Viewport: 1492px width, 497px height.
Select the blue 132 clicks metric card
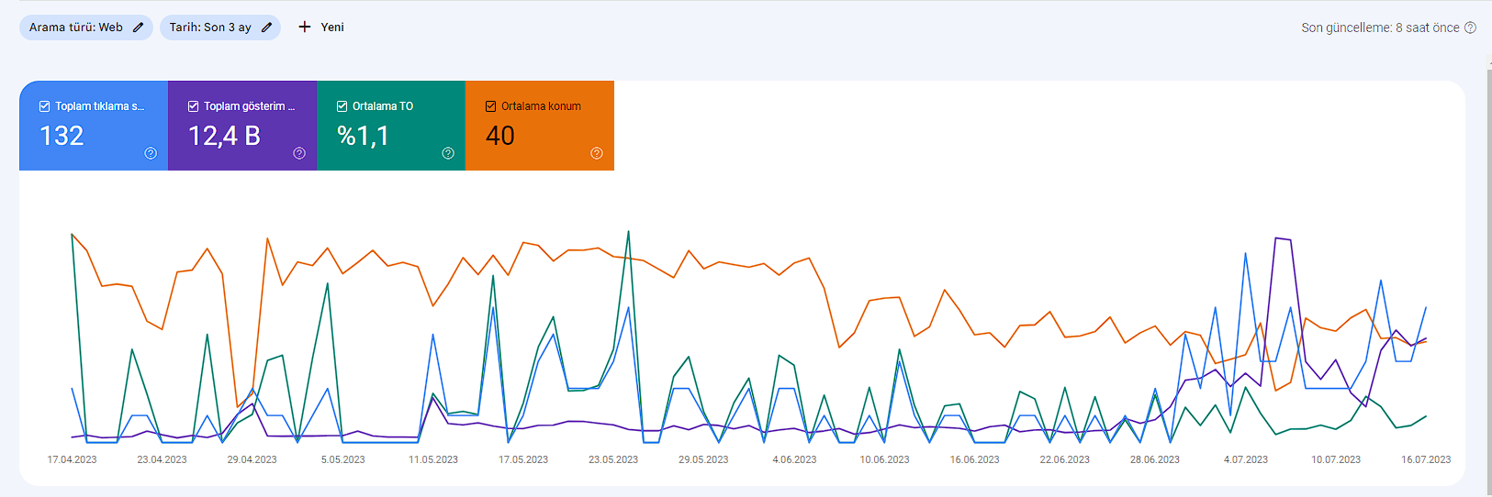pyautogui.click(x=94, y=126)
